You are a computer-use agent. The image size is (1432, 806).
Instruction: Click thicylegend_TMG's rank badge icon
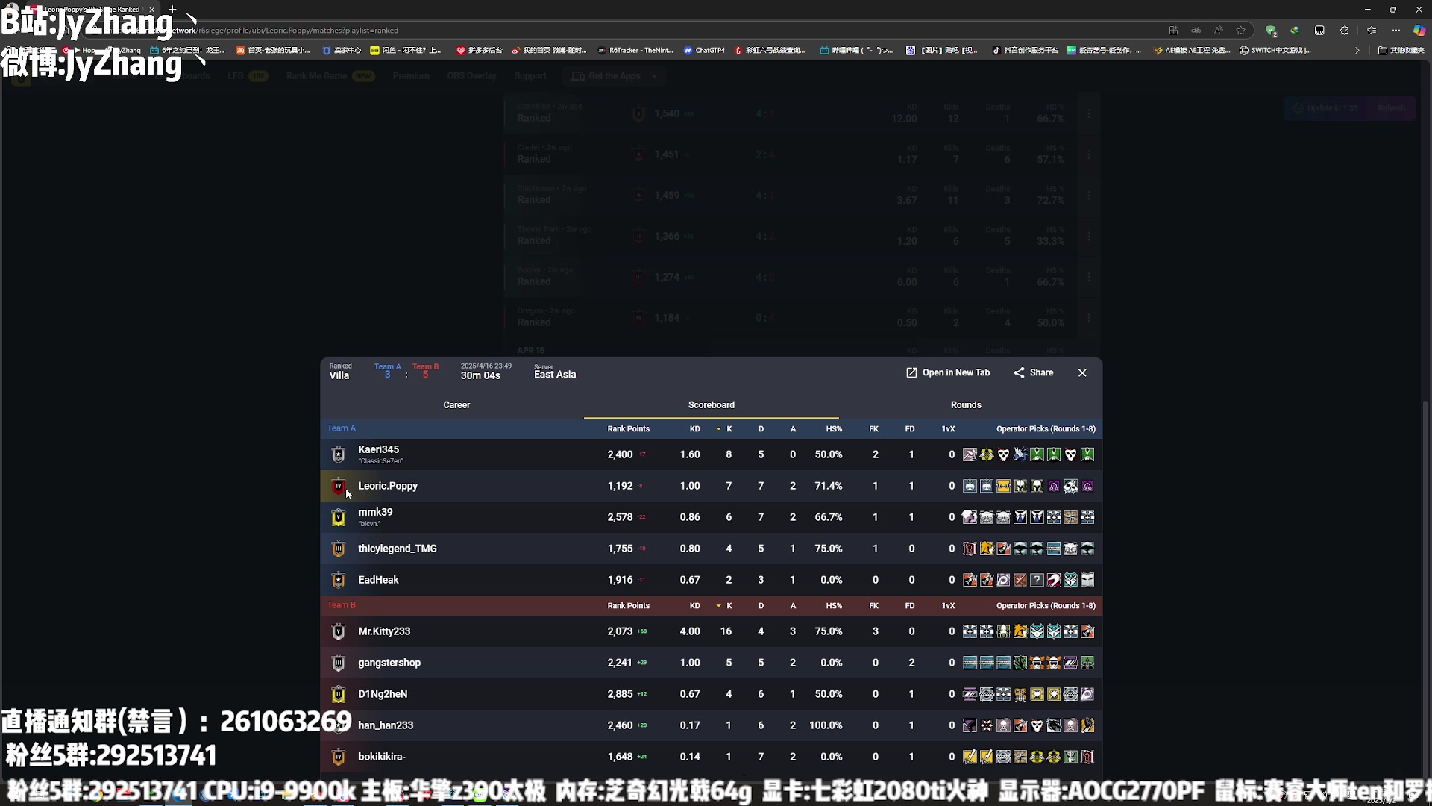click(x=338, y=549)
